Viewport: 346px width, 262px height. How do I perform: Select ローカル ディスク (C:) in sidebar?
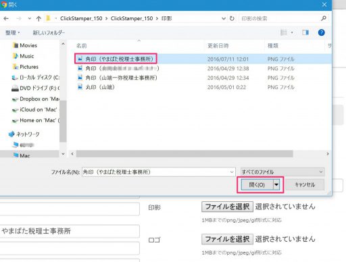tap(35, 78)
